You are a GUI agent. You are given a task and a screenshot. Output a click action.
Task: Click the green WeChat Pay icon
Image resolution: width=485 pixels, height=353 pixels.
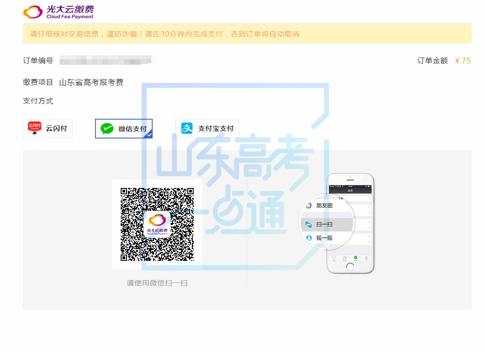pos(107,129)
